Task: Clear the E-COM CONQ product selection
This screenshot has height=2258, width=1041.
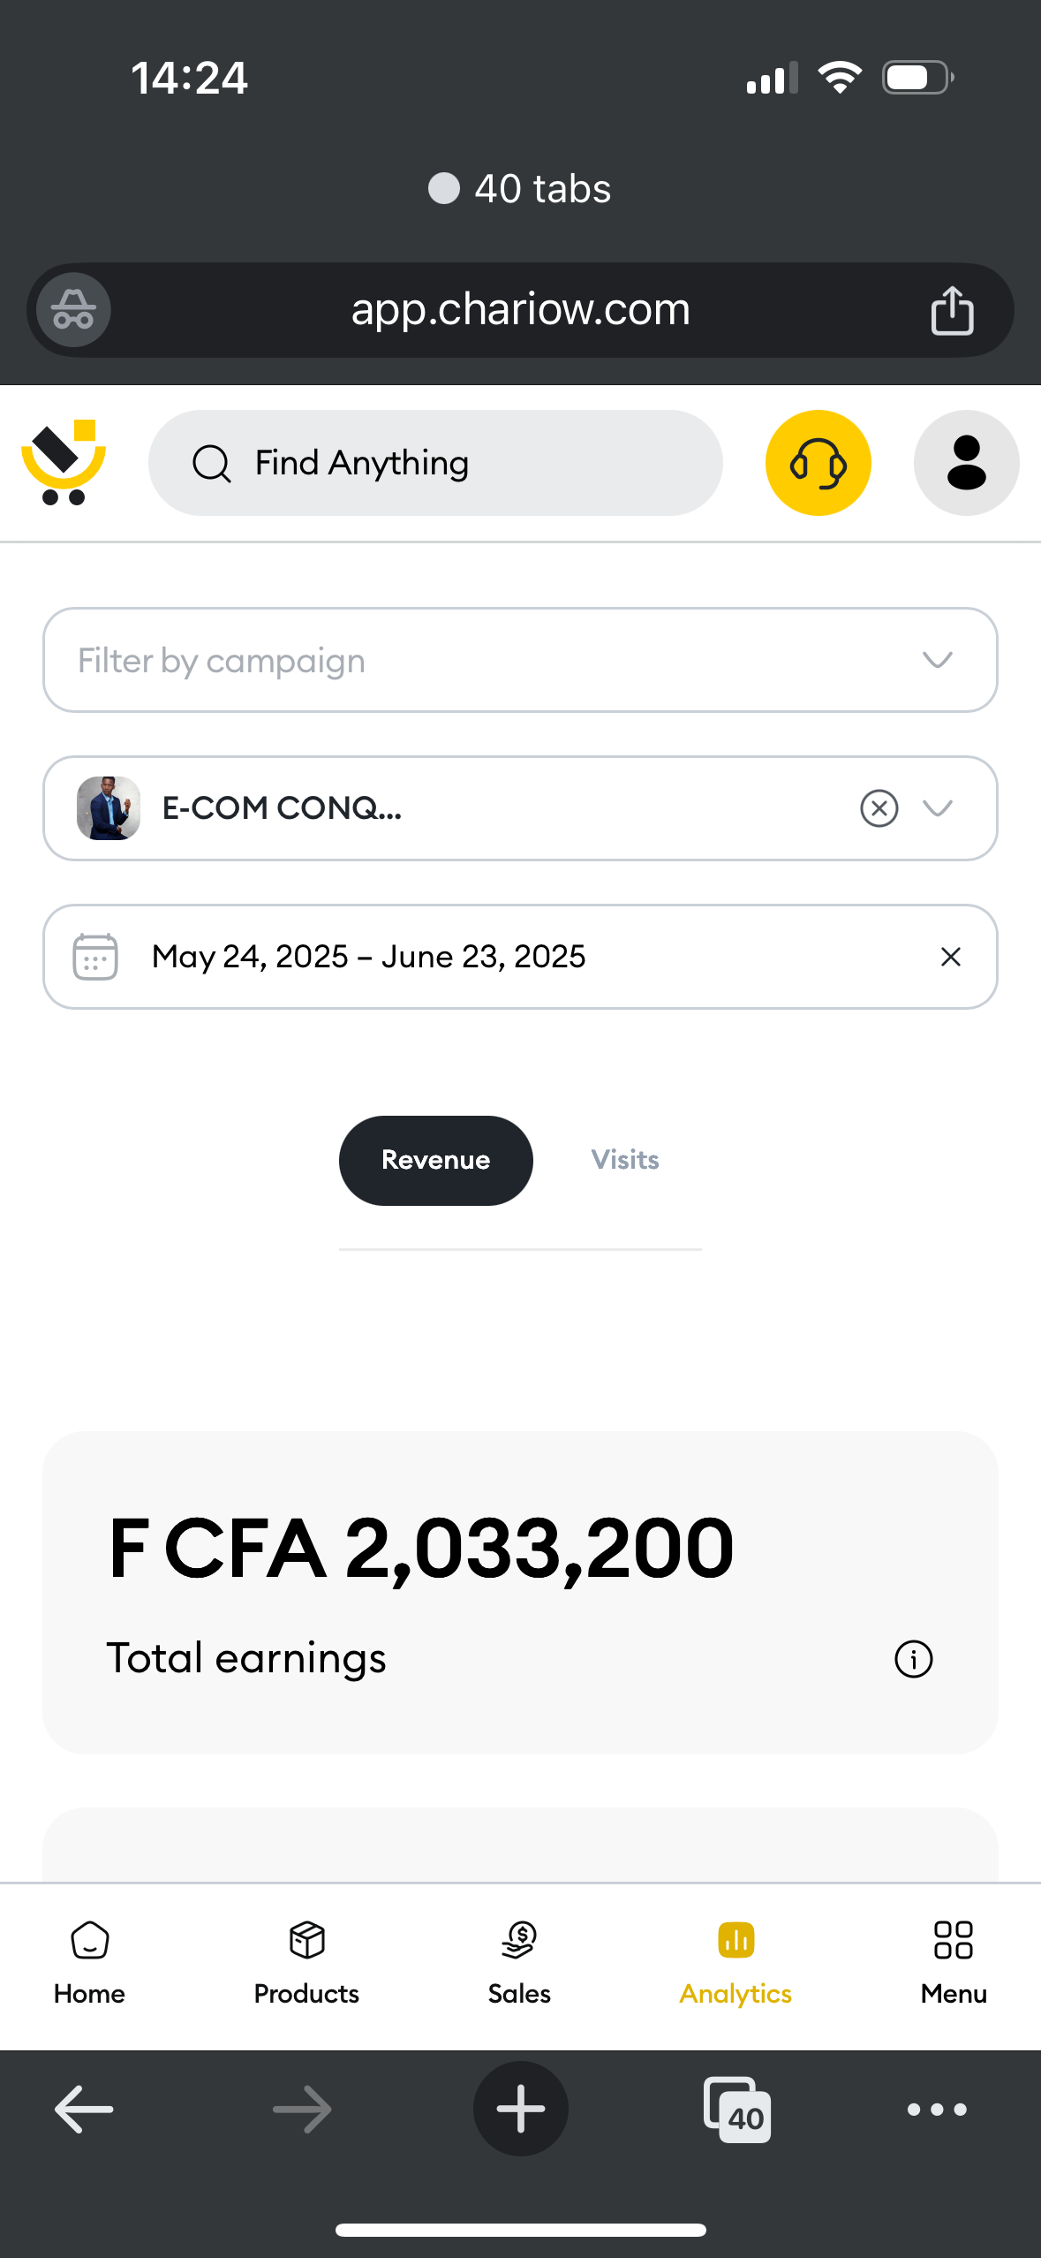Action: (x=879, y=808)
